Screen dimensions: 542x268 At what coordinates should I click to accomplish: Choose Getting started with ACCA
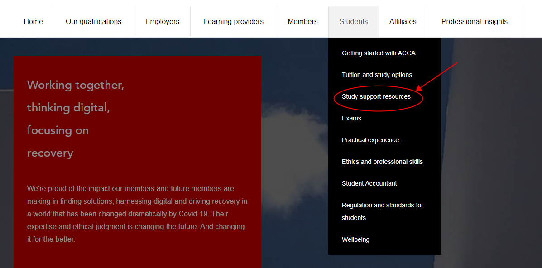(379, 53)
